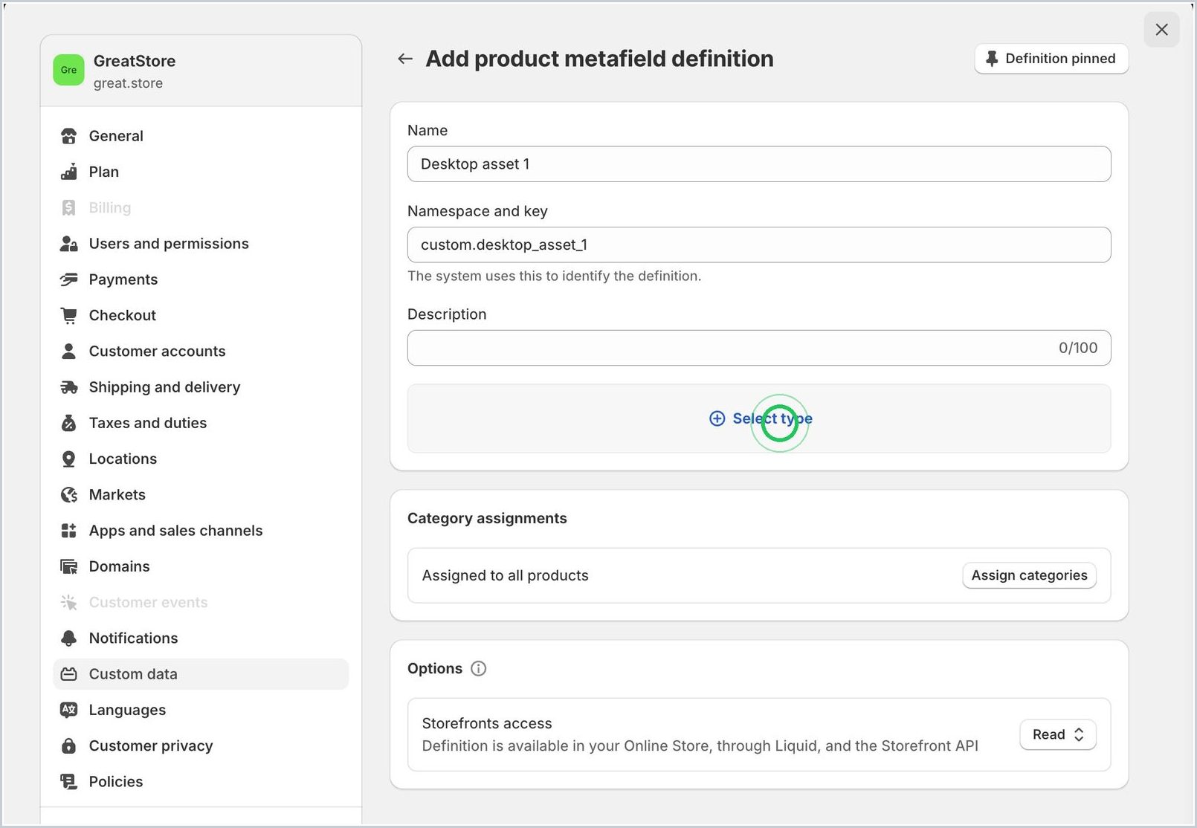
Task: Navigate to Payments settings
Action: (201, 279)
